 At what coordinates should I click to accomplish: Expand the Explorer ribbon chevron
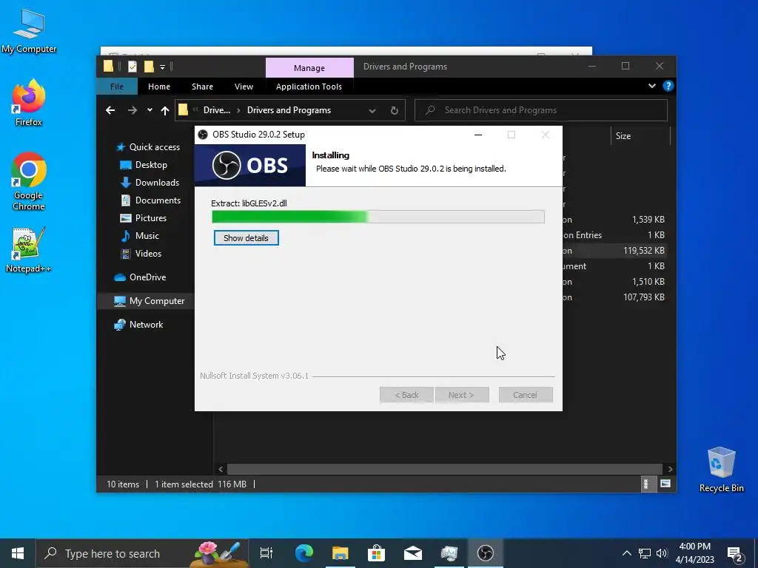(651, 86)
